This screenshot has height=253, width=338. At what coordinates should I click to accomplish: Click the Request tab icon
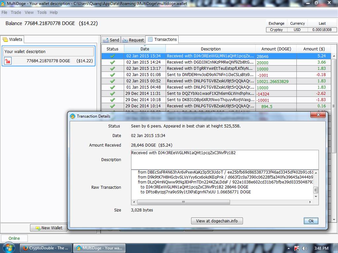point(125,40)
